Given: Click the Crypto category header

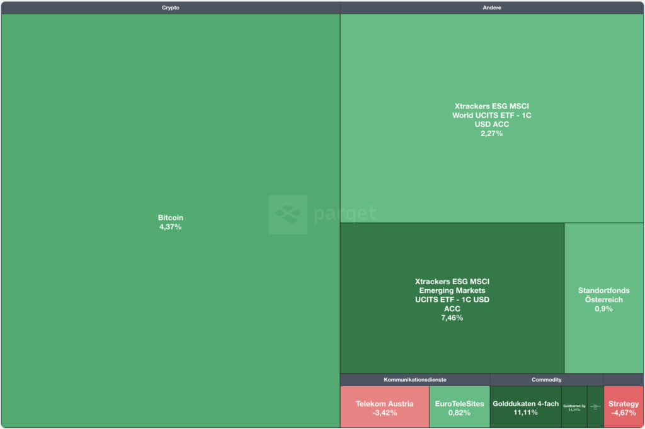Looking at the screenshot, I should [170, 8].
